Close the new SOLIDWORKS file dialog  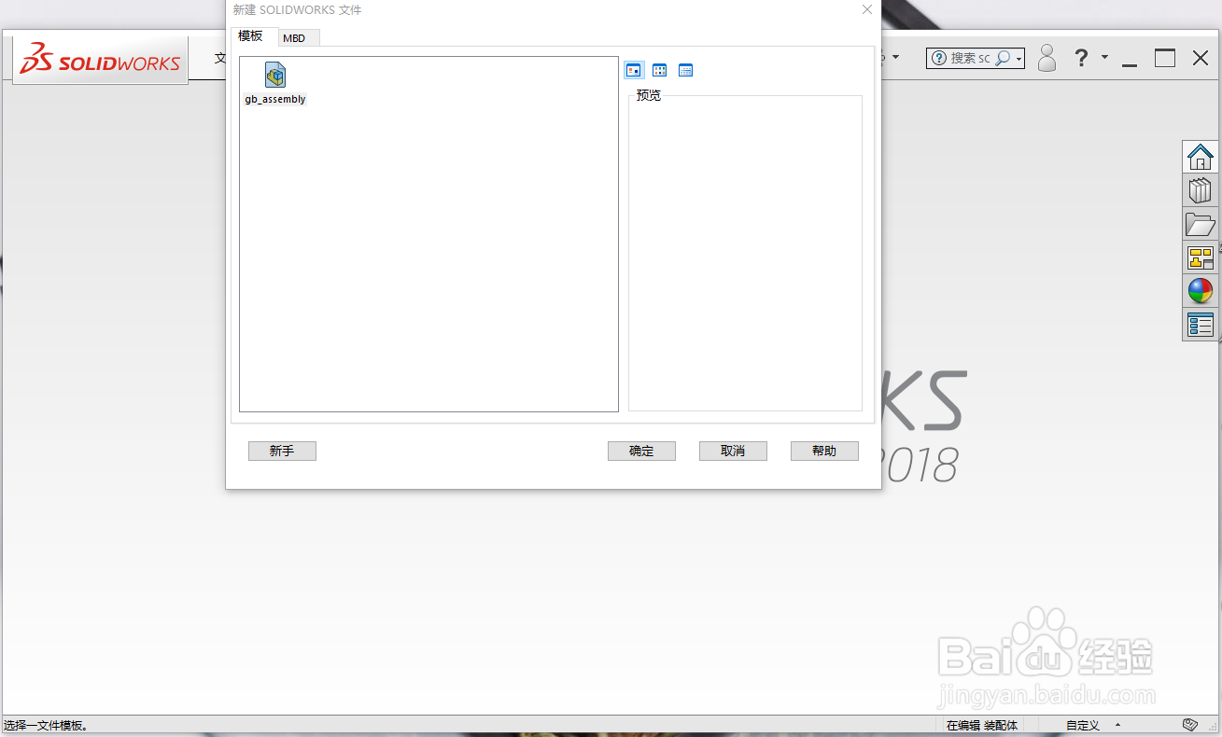[x=867, y=10]
